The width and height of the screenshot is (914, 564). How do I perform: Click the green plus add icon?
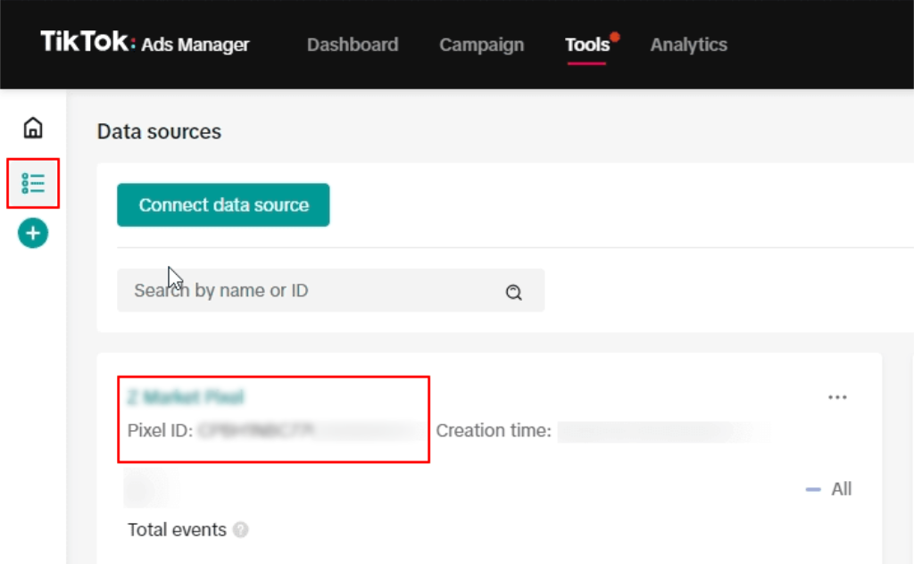tap(33, 233)
